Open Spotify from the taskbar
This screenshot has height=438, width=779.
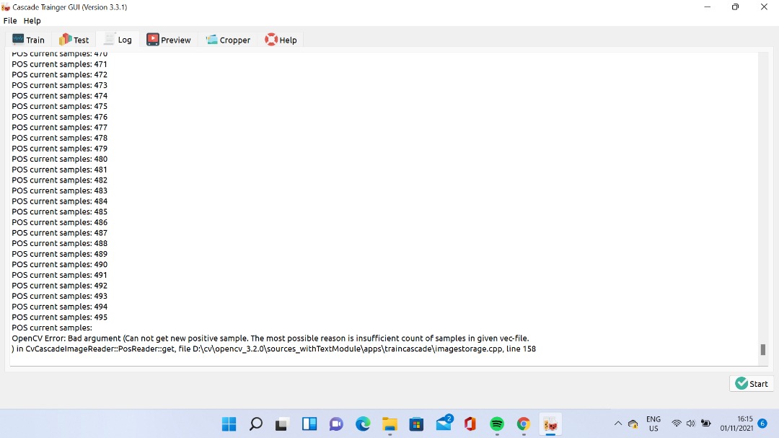coord(496,424)
